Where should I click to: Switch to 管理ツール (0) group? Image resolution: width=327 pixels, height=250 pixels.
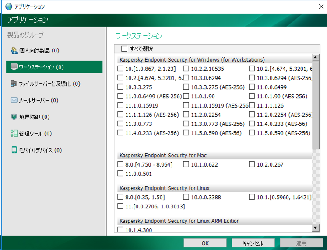54,133
